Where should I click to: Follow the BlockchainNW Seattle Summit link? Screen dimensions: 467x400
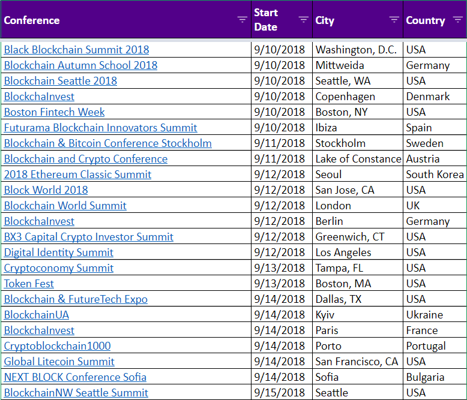click(76, 393)
